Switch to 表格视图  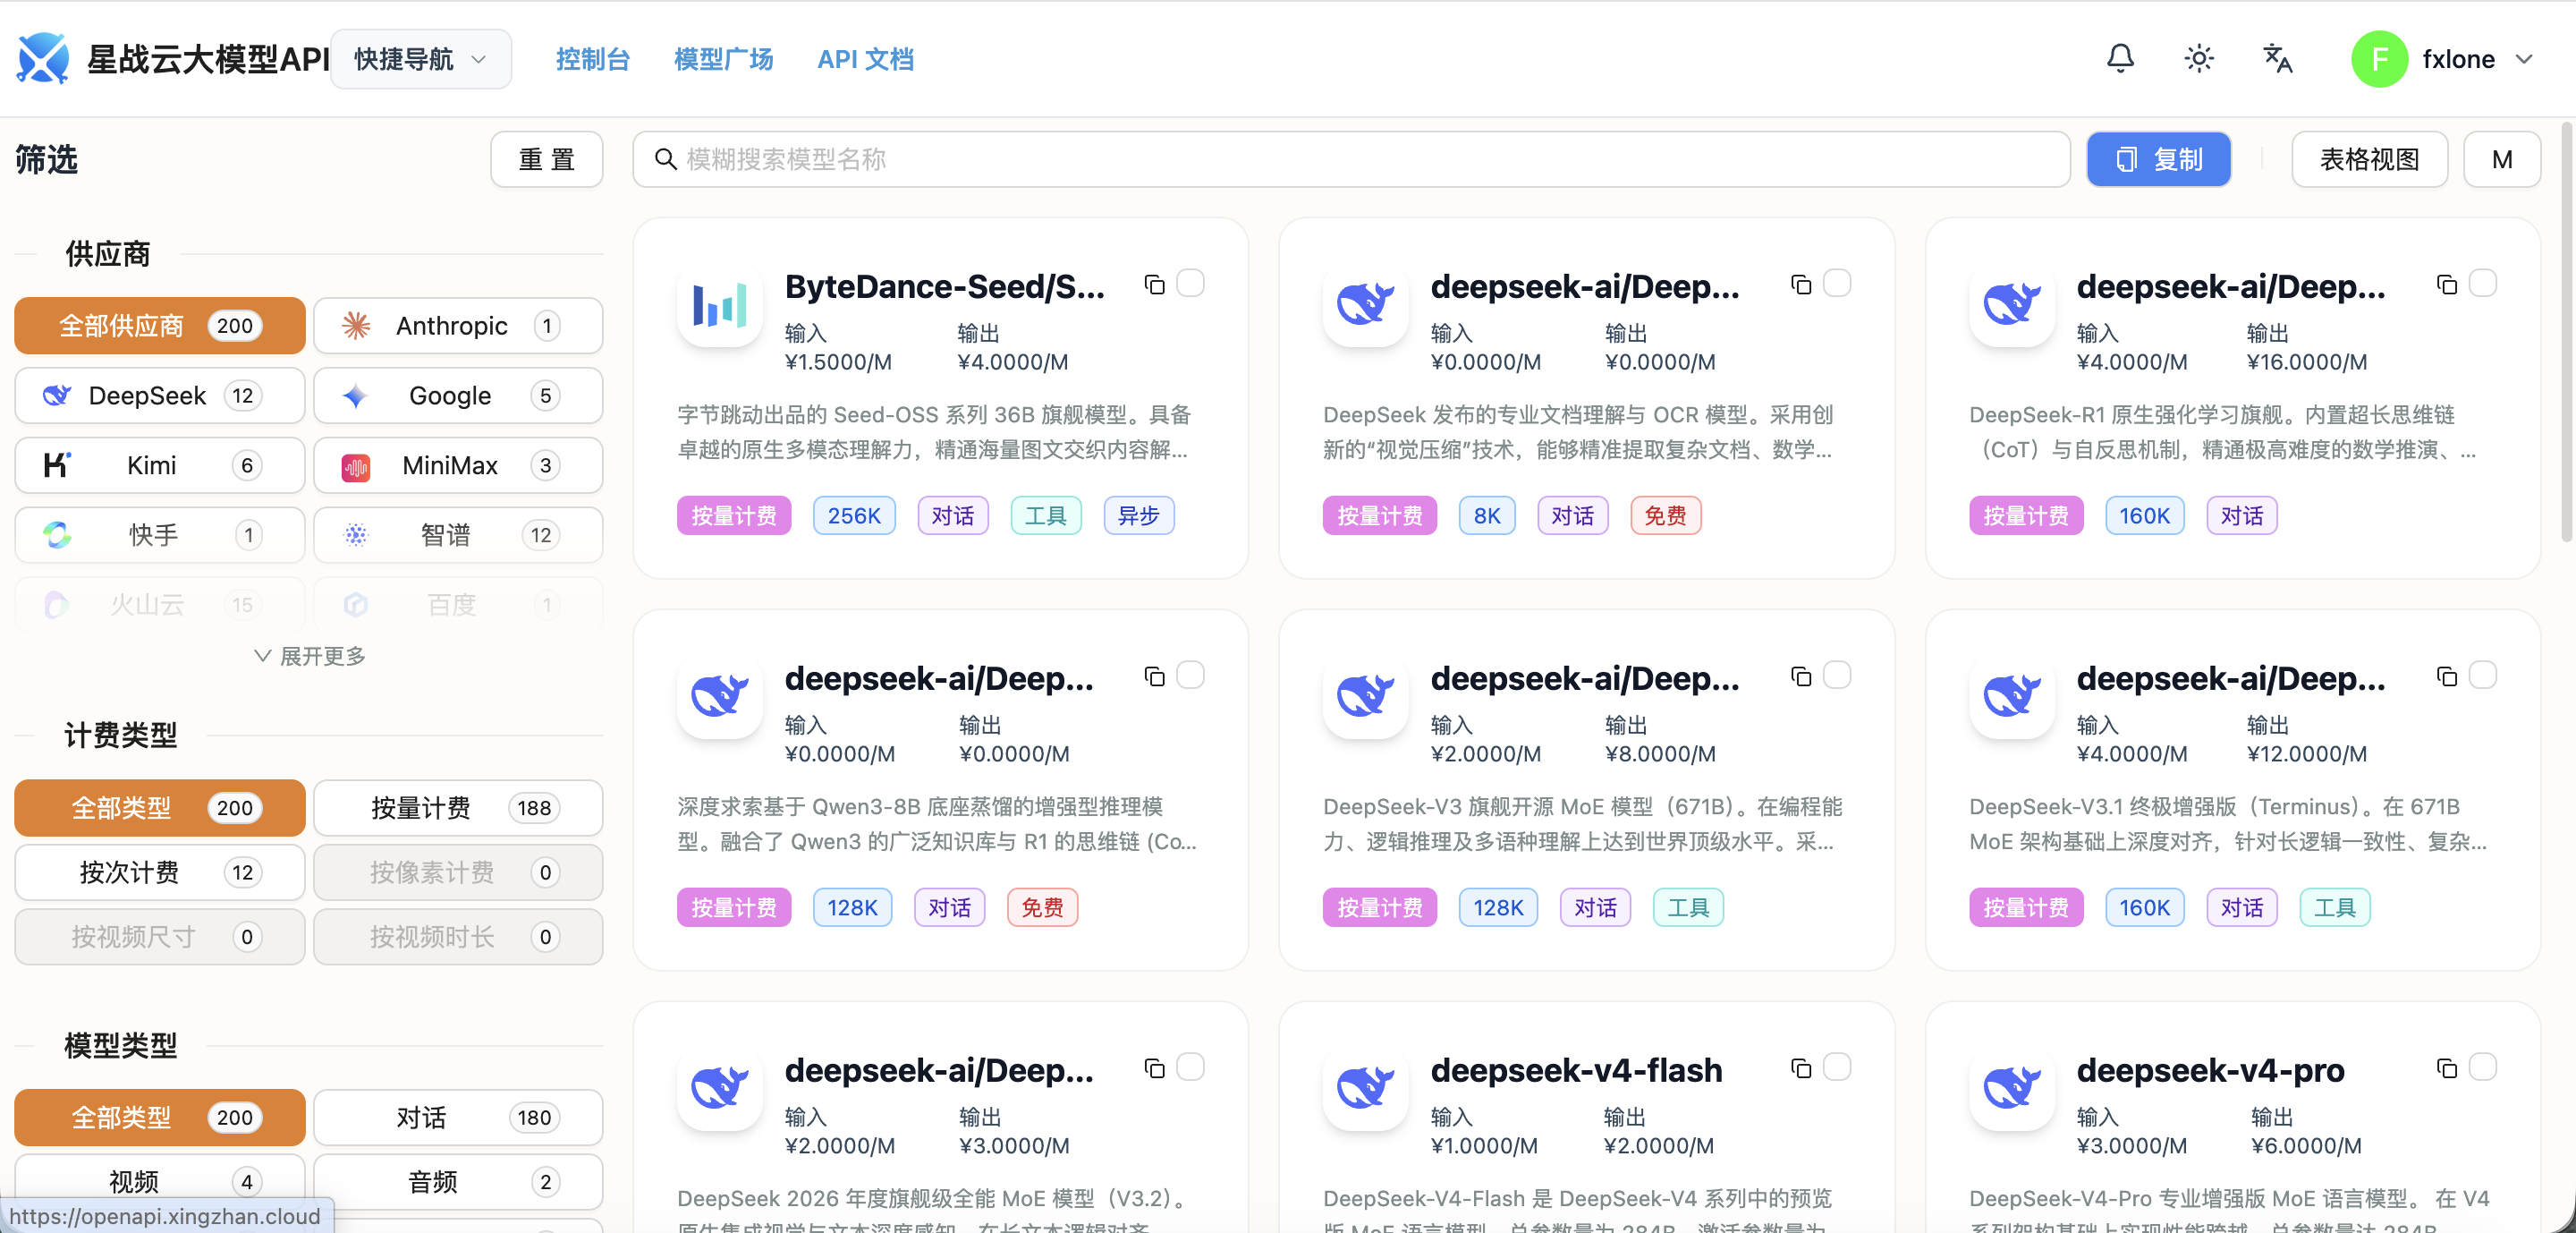(2369, 159)
